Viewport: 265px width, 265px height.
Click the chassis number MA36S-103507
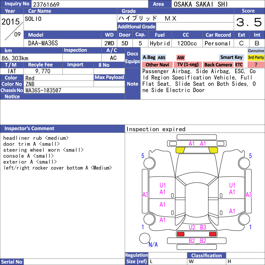43,90
